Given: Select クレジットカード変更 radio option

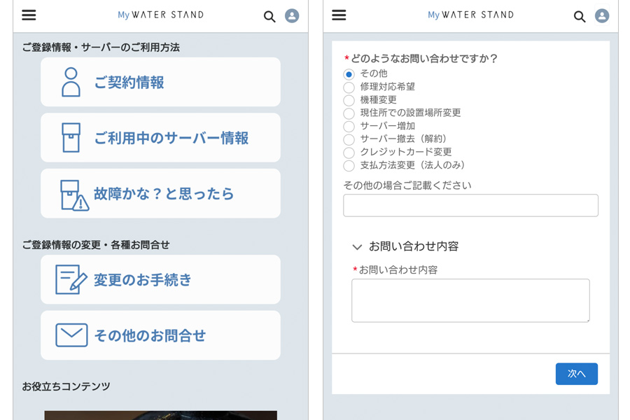Looking at the screenshot, I should 349,153.
